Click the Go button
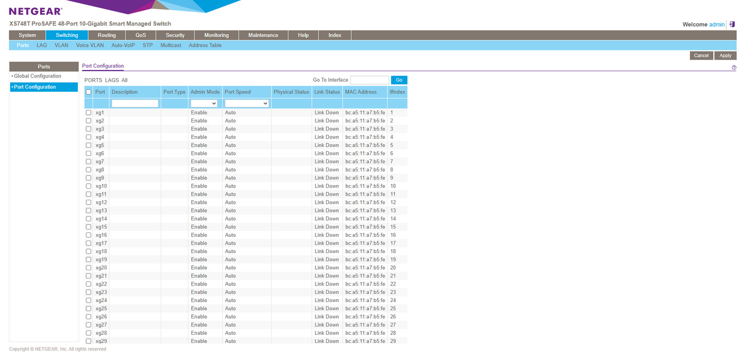 pos(399,80)
